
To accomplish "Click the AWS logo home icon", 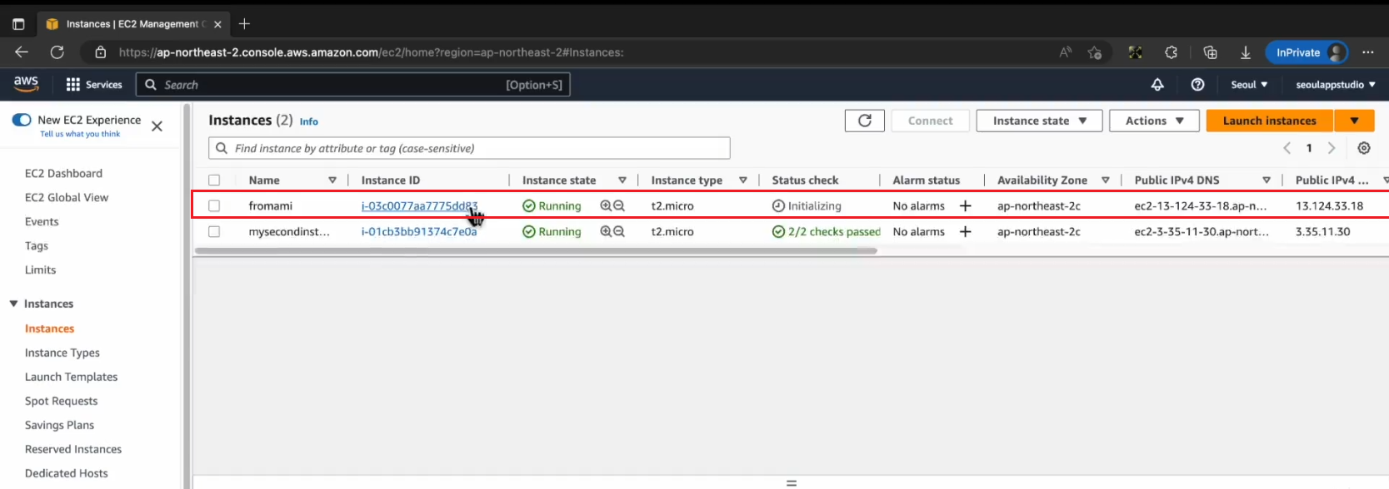I will point(26,83).
